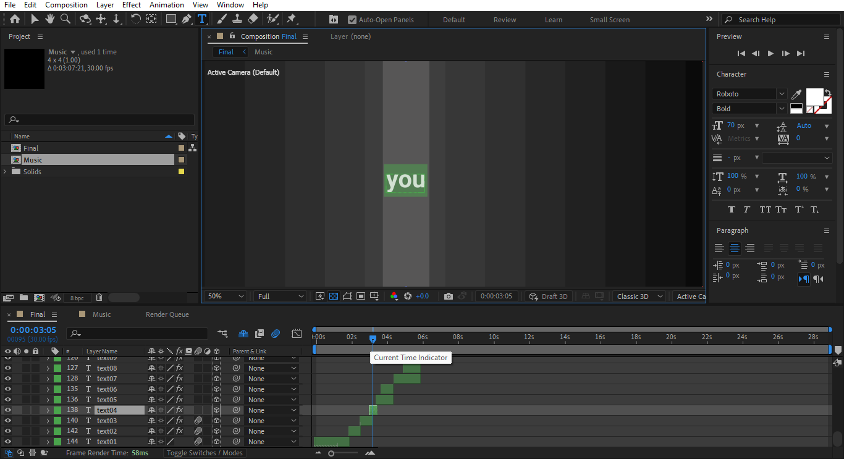Open Show Channel color management button
Viewport: 844px width, 459px height.
coord(394,297)
